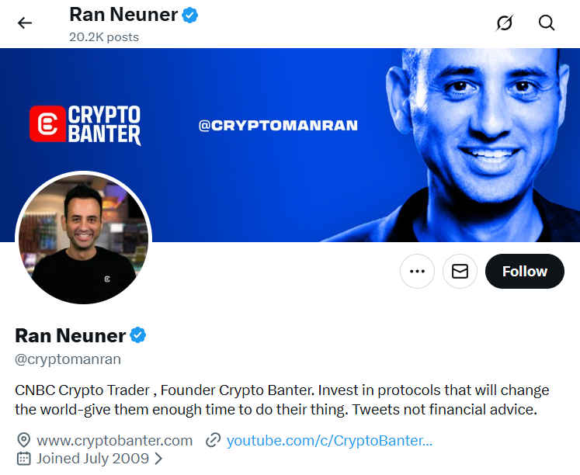Expand the chevron next to Joined July 2009
Viewport: 580px width, 475px height.
coord(159,458)
